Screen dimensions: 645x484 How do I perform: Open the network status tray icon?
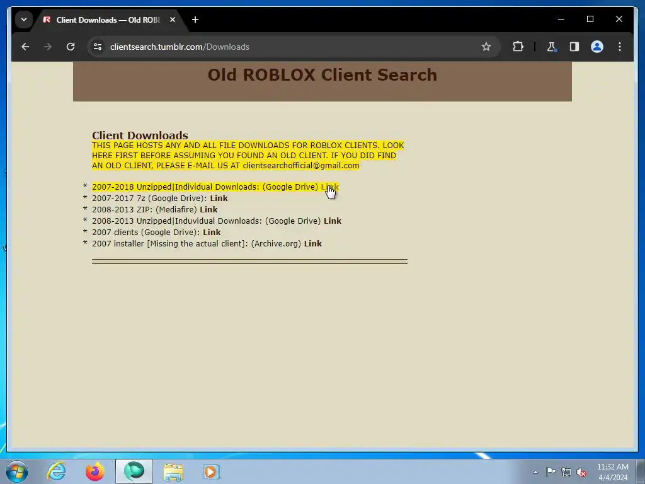(566, 472)
